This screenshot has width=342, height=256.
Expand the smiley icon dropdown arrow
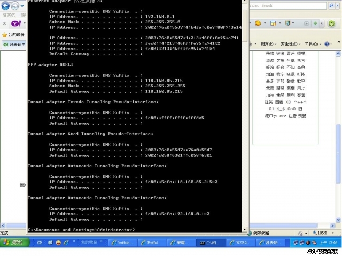coord(265,23)
